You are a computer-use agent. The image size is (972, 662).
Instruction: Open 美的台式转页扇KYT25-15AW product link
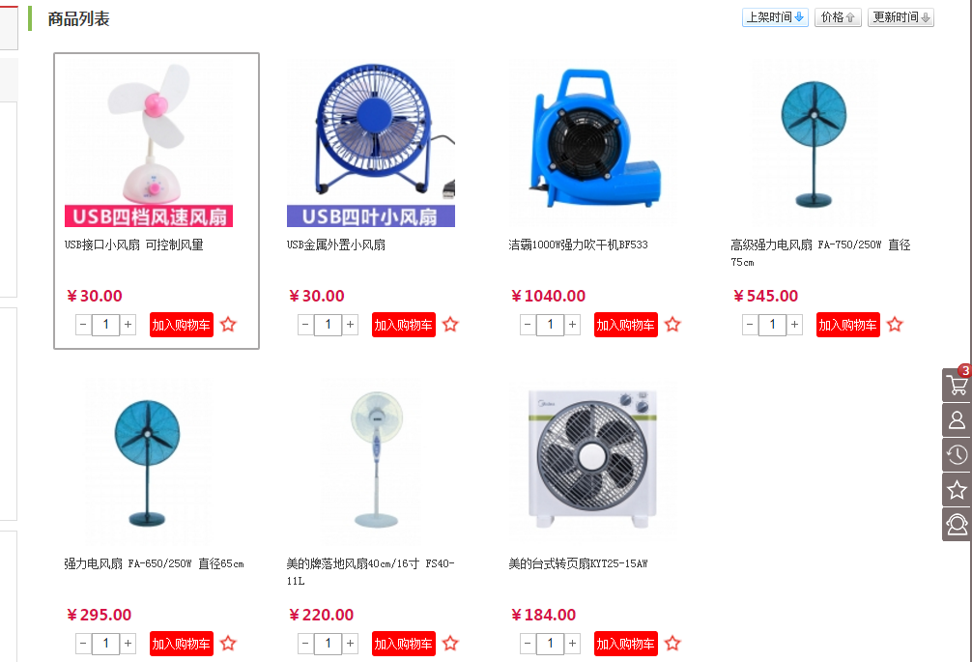[x=578, y=563]
